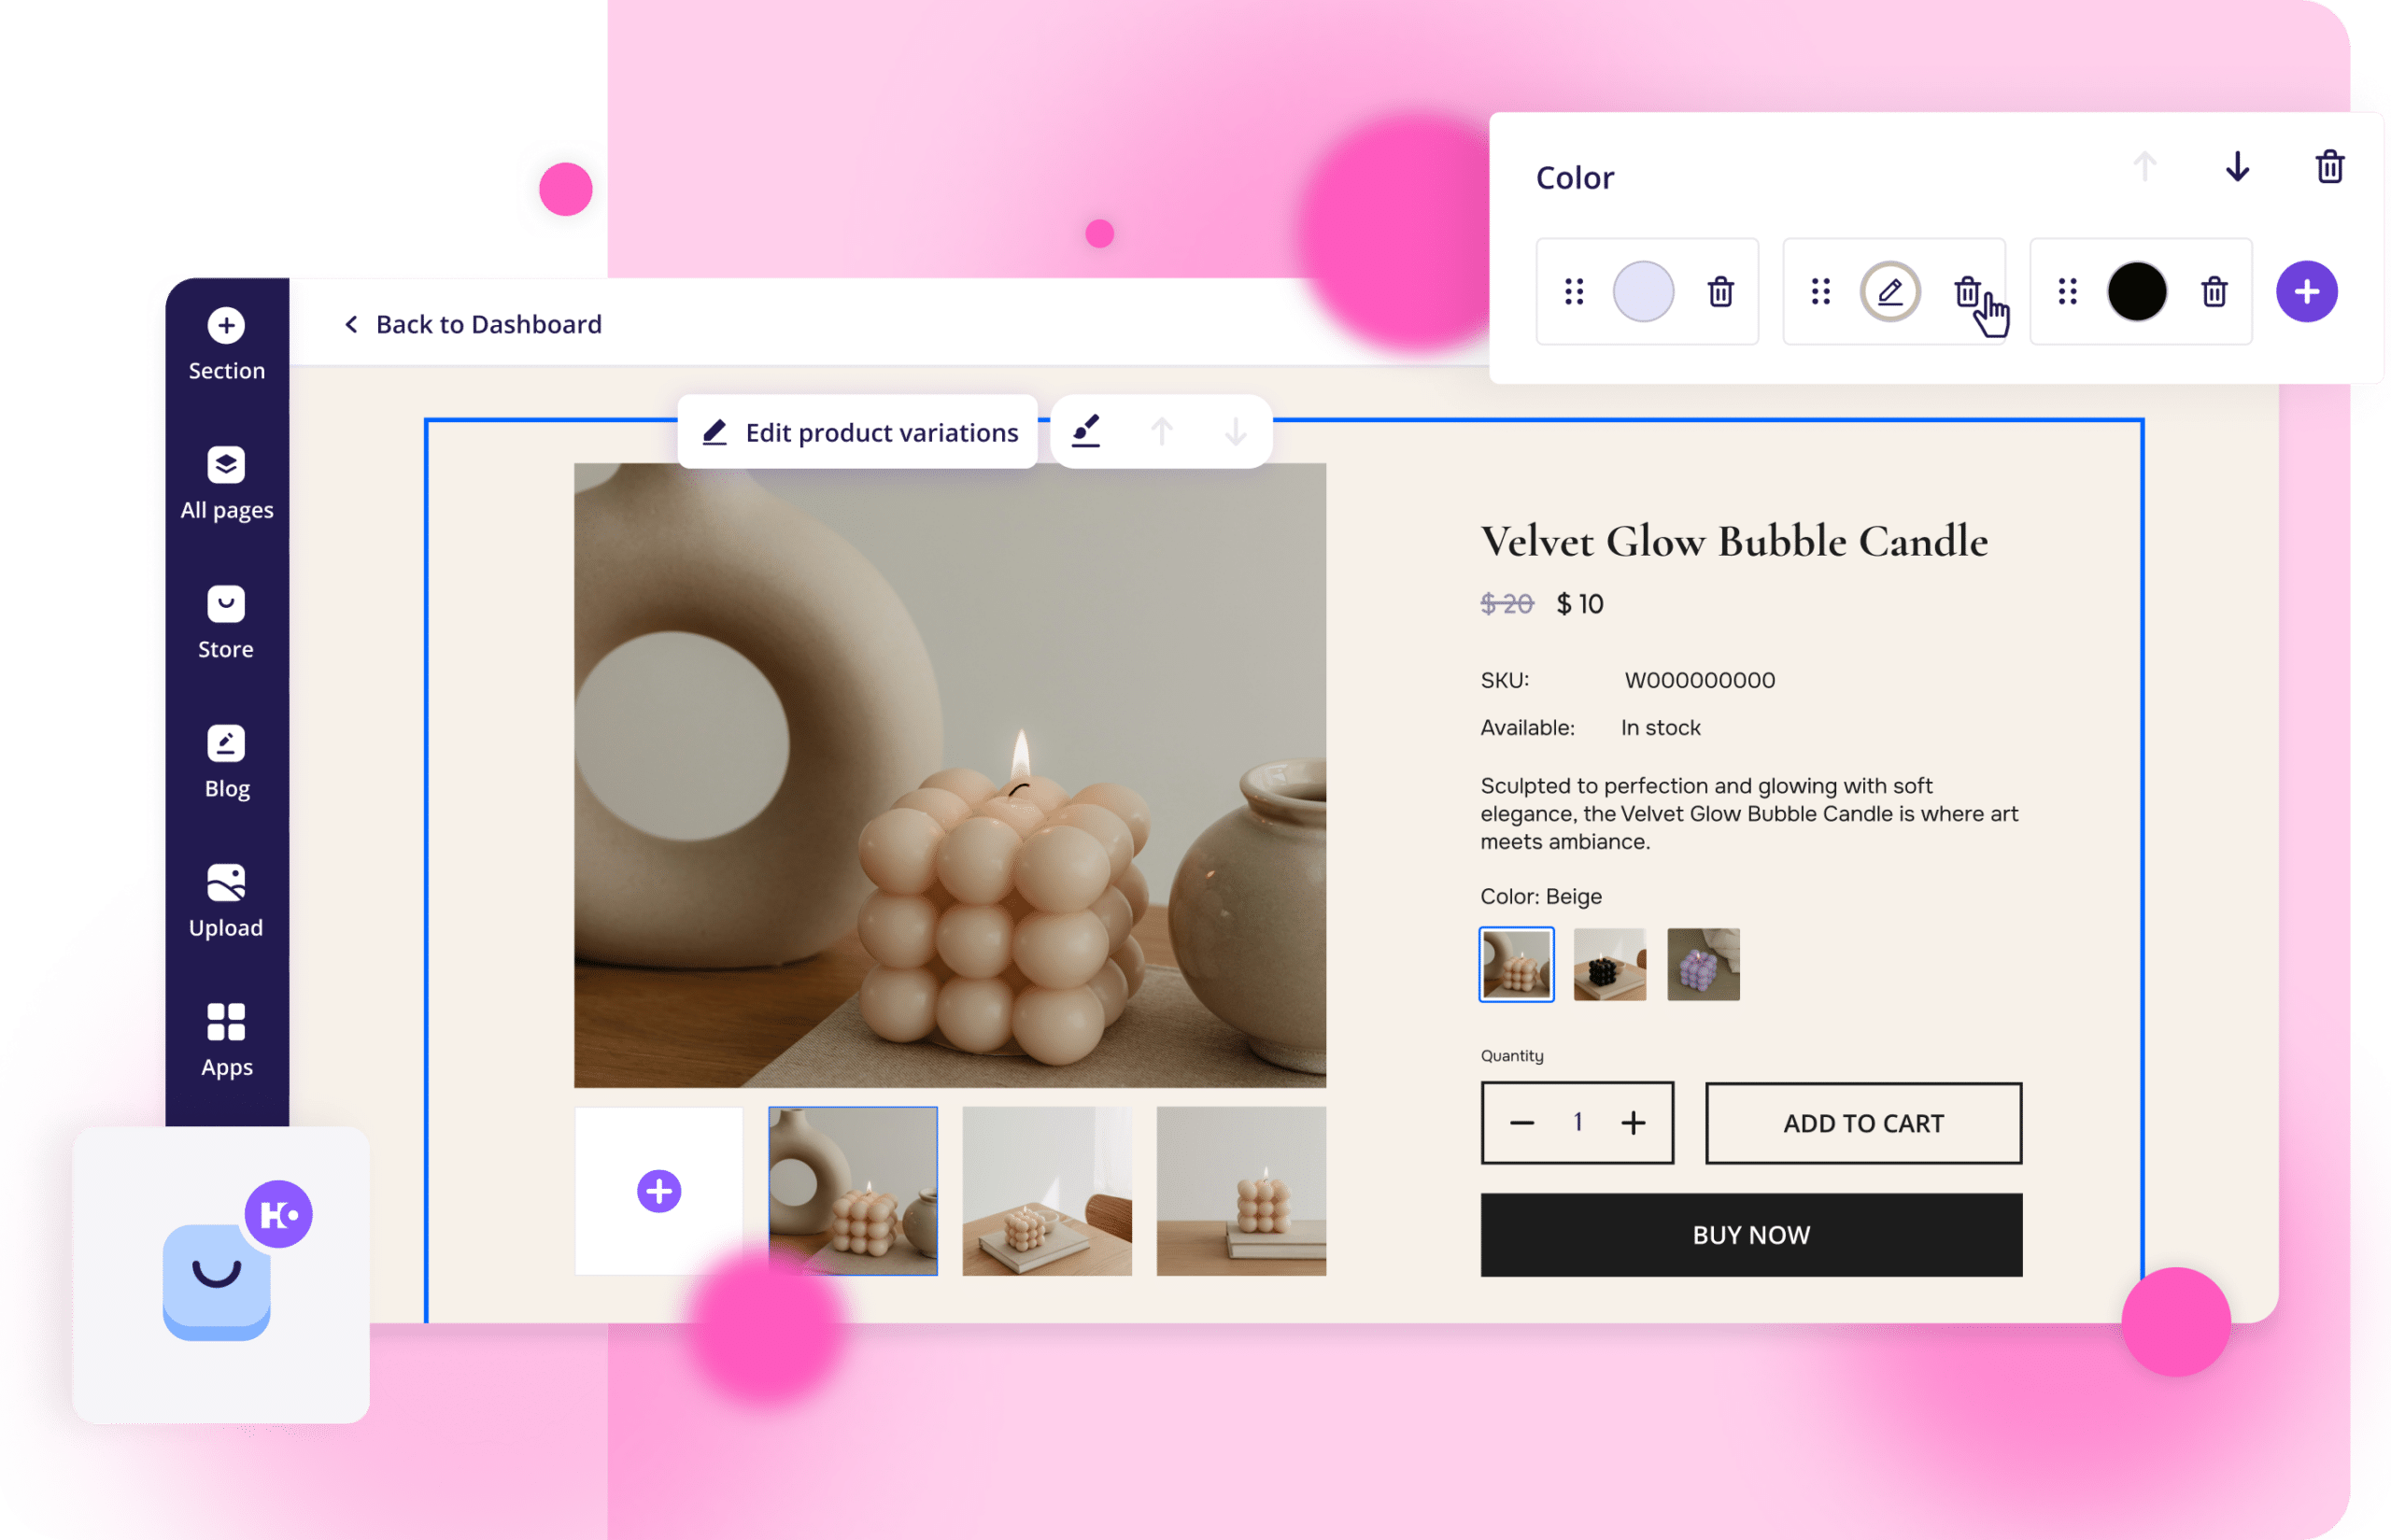Edit the middle color swatch with pencil
The width and height of the screenshot is (2391, 1540).
click(1890, 292)
